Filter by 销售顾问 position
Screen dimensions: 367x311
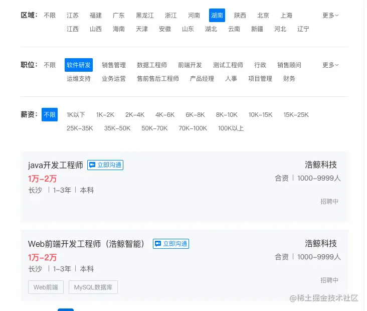[289, 65]
